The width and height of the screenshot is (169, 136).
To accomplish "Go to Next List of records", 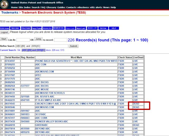I will [x=81, y=28].
